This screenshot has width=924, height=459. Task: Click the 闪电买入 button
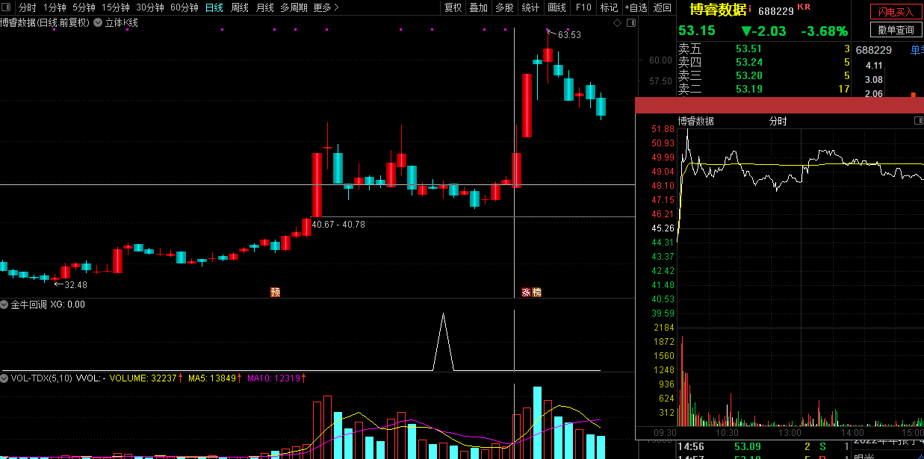896,12
